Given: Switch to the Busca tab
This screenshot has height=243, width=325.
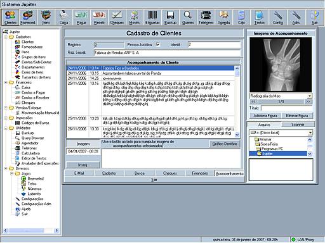Looking at the screenshot, I should pos(140,173).
